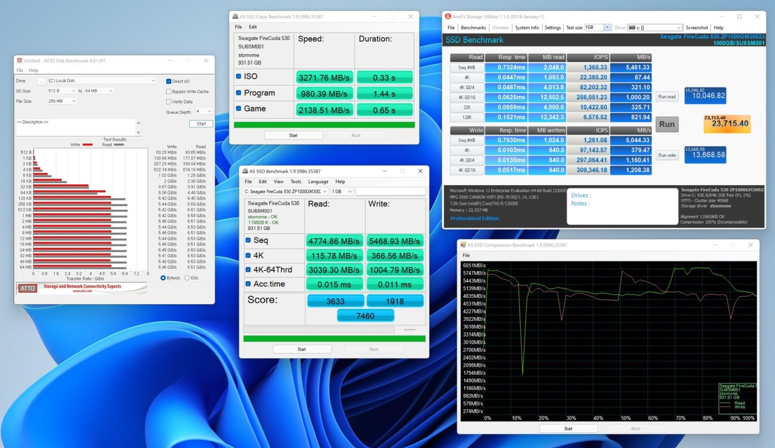775x448 pixels.
Task: Open System Info in Anvil's menu bar
Action: [527, 28]
